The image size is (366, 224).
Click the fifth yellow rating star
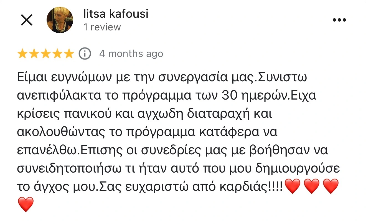pyautogui.click(x=68, y=54)
